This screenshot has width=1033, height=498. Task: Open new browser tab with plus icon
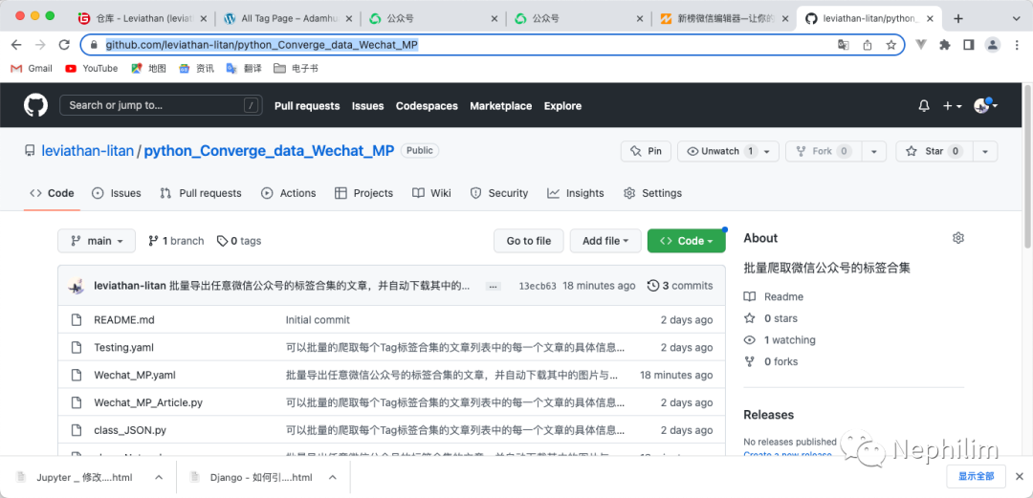957,18
